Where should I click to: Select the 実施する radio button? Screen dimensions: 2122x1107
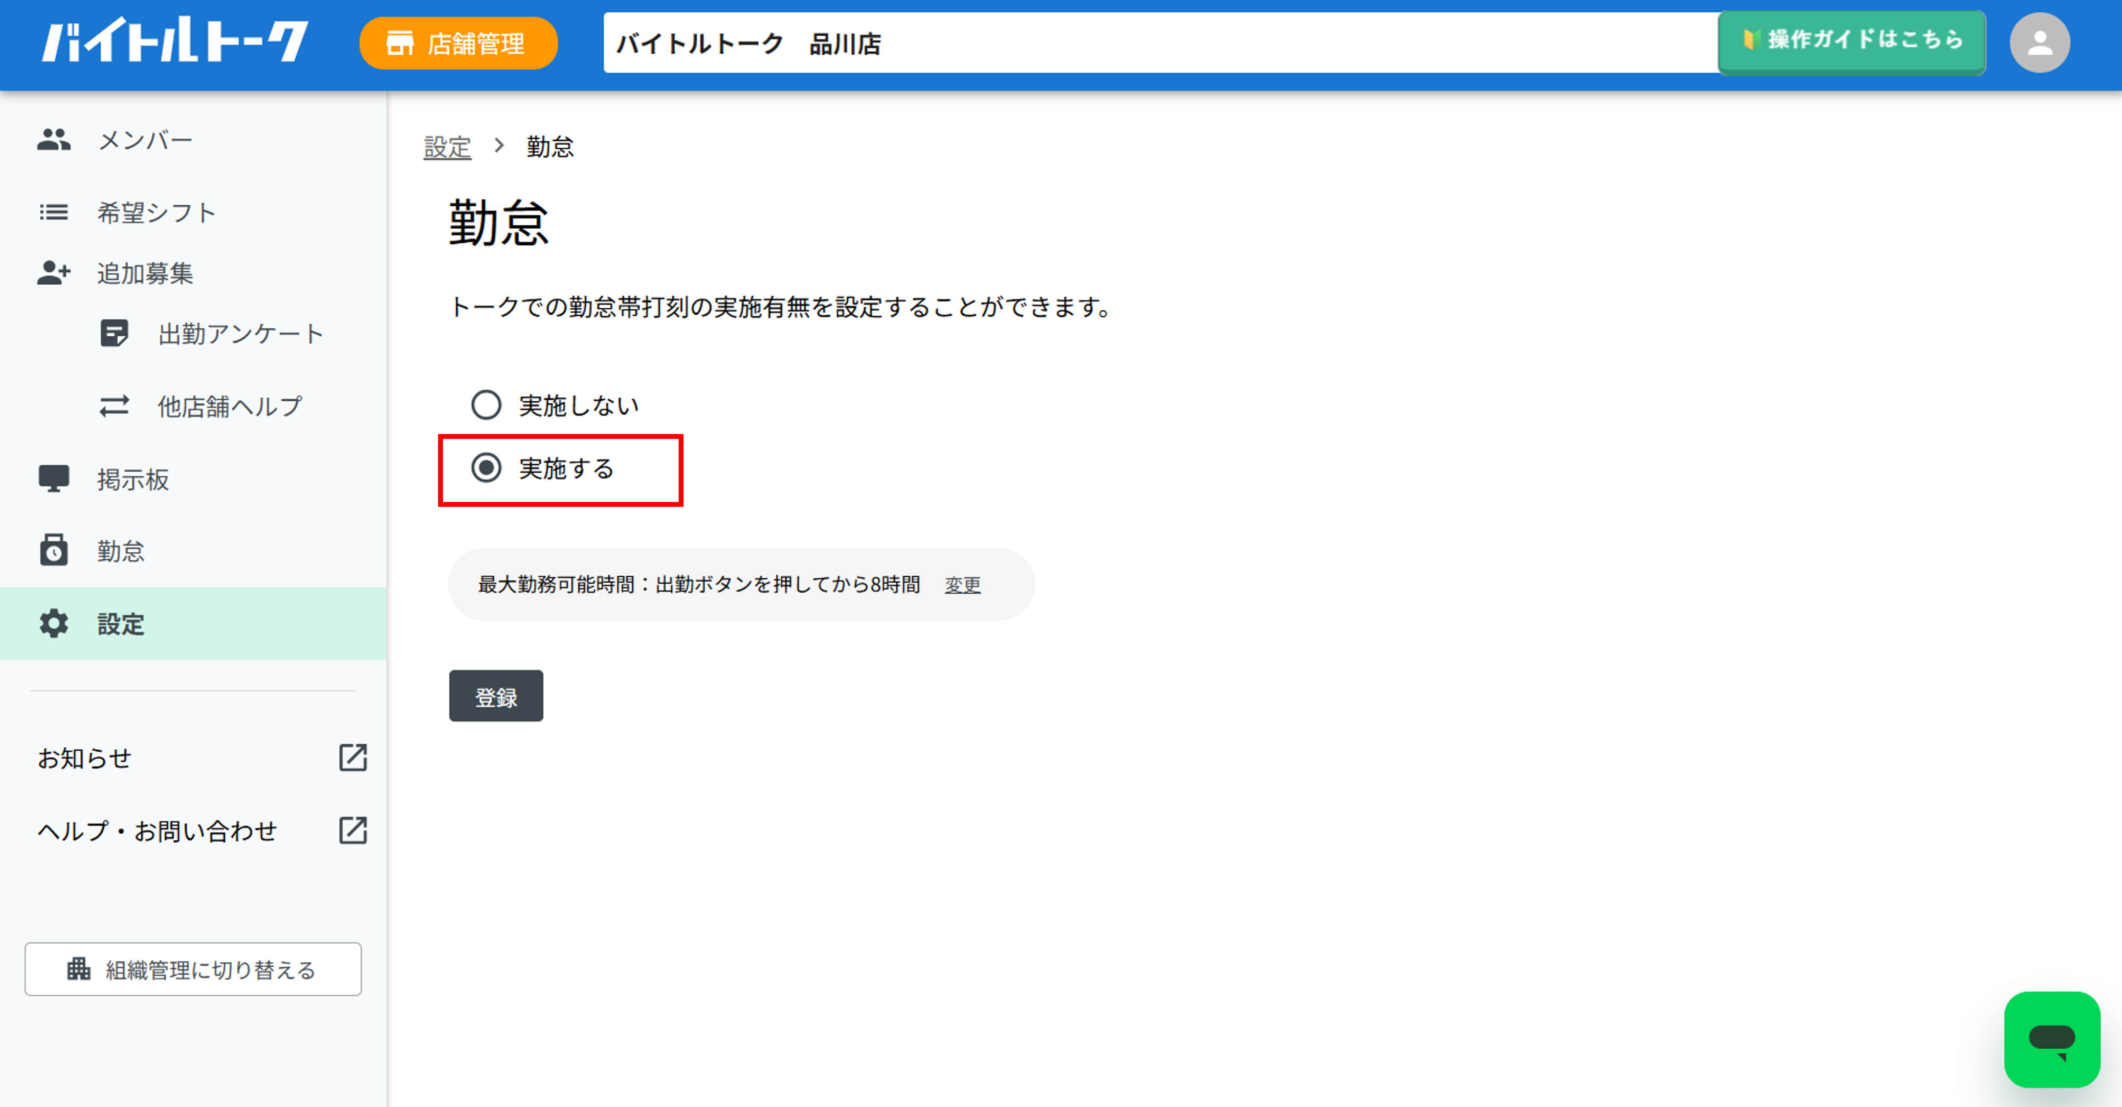click(486, 468)
